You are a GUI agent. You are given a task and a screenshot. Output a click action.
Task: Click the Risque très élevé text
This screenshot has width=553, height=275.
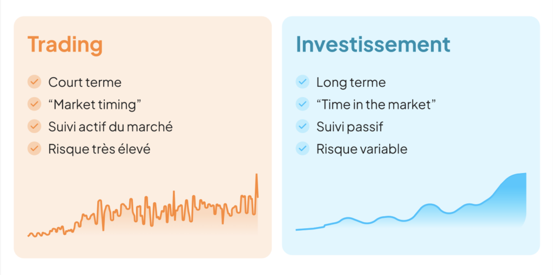pyautogui.click(x=99, y=149)
